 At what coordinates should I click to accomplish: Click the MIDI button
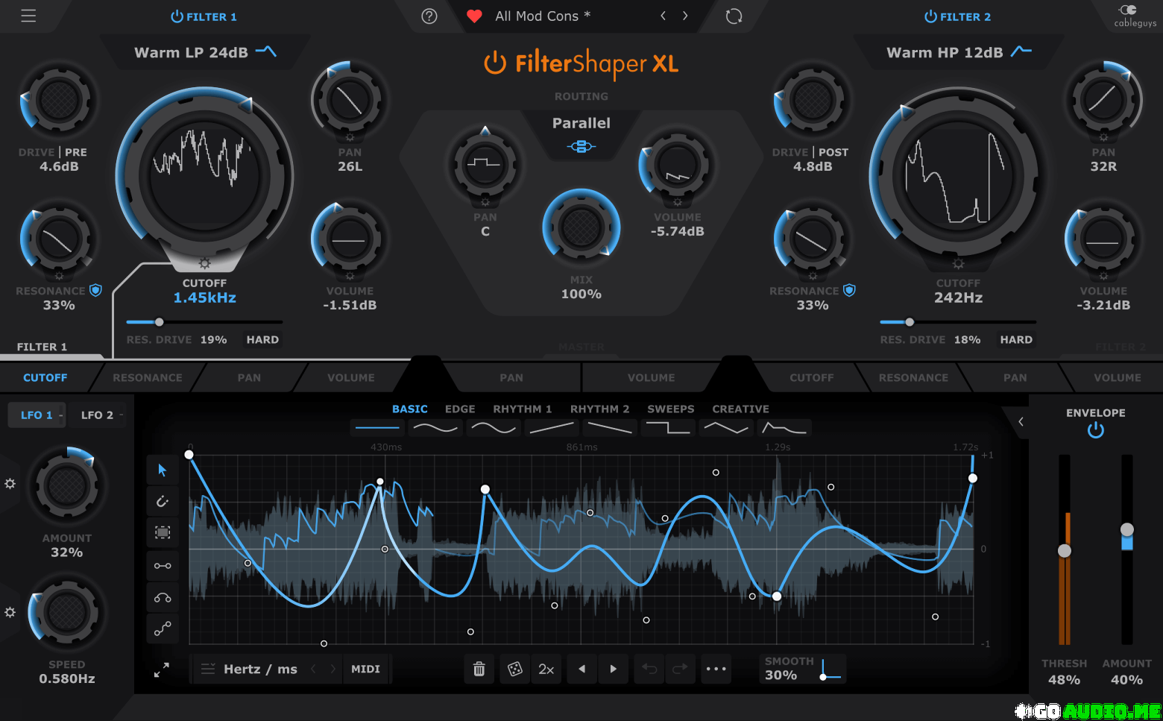pyautogui.click(x=365, y=670)
